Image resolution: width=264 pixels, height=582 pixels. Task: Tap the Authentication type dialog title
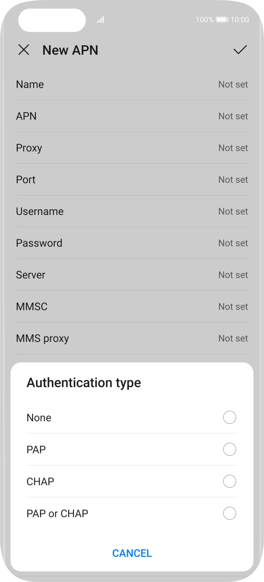pos(84,383)
